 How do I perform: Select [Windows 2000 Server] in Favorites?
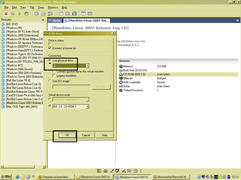coord(19,69)
